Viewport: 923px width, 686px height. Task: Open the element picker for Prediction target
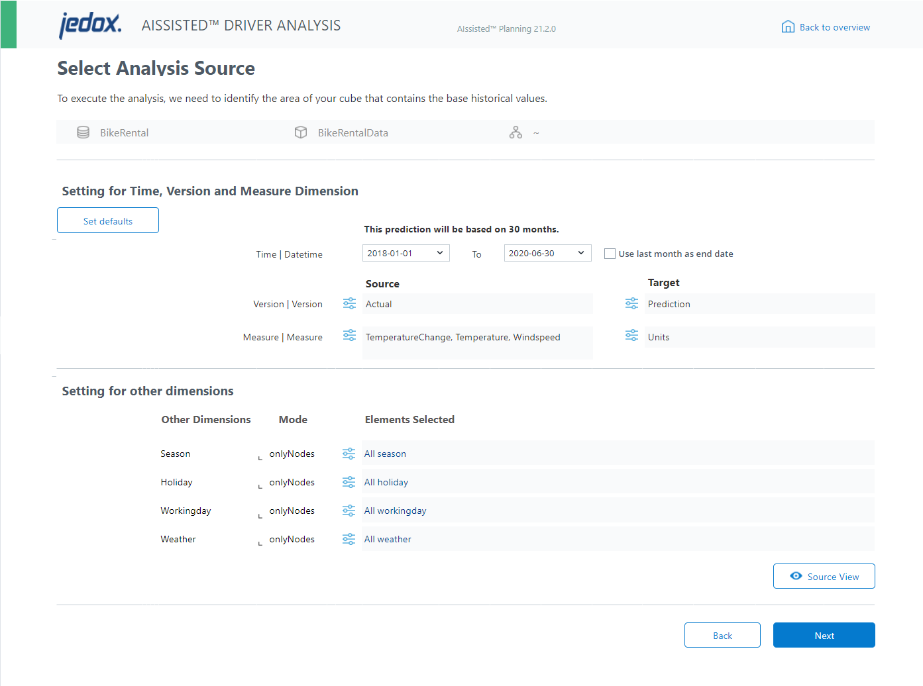point(631,303)
